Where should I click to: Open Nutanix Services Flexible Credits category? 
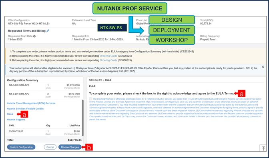click(25, 109)
